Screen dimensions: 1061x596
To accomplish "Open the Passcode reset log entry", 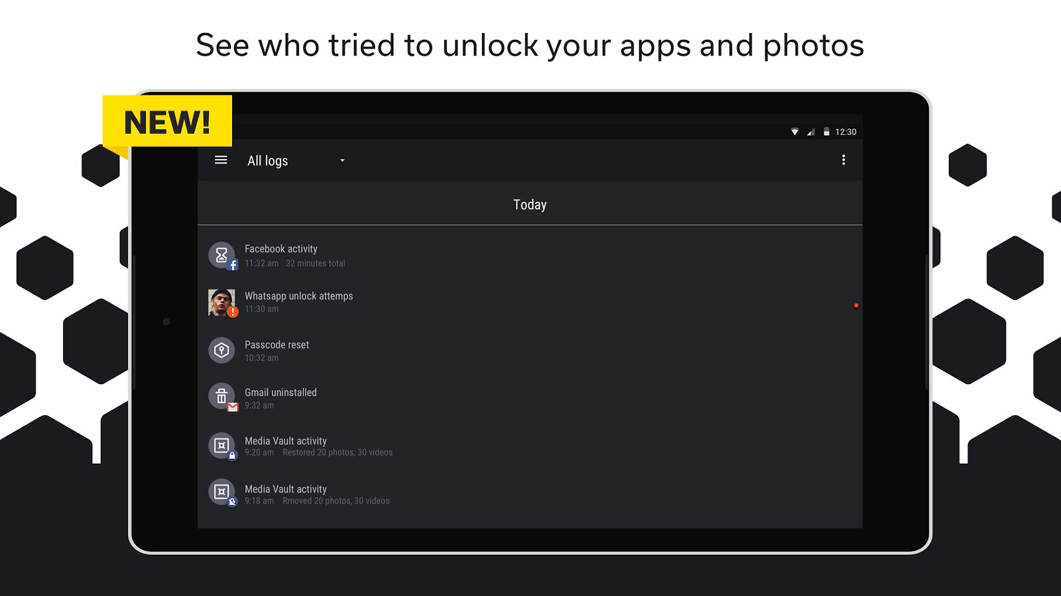I will [x=277, y=351].
